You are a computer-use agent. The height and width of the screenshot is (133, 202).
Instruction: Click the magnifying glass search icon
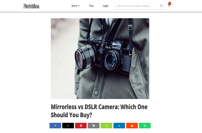pyautogui.click(x=161, y=6)
